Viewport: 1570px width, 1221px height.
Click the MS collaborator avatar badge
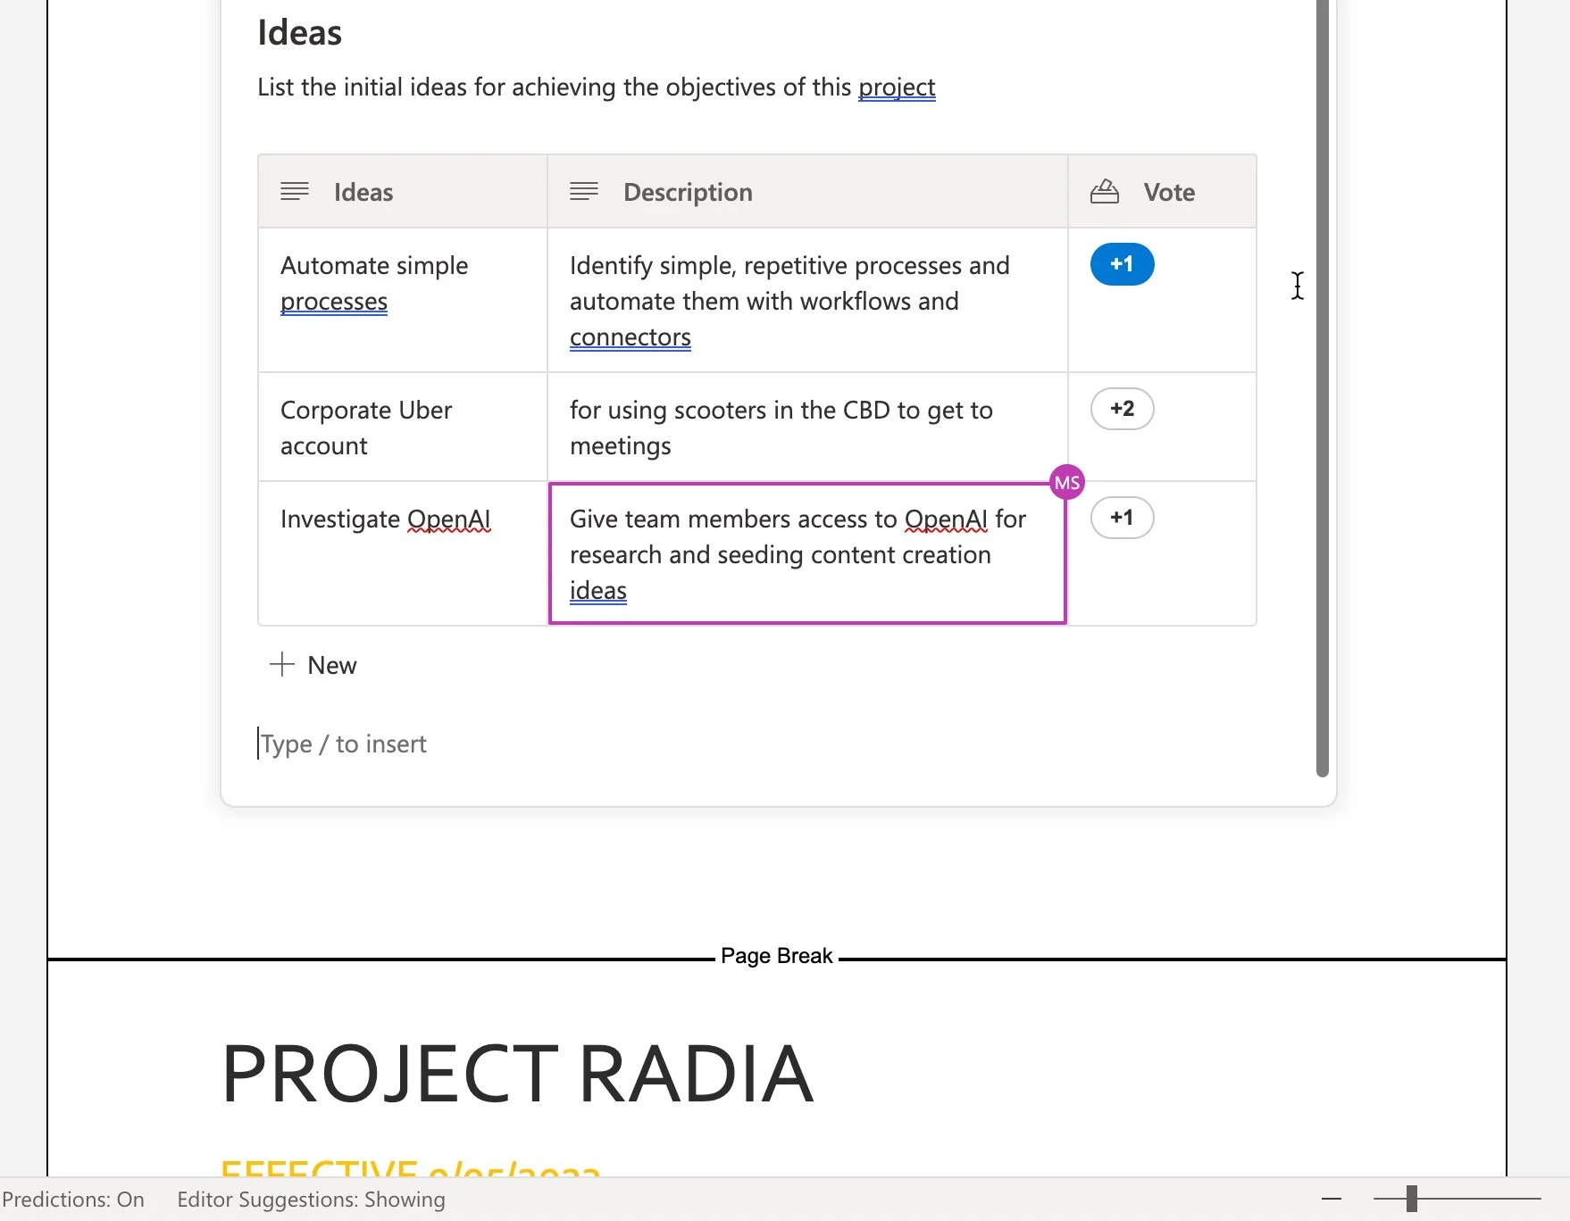(1067, 482)
